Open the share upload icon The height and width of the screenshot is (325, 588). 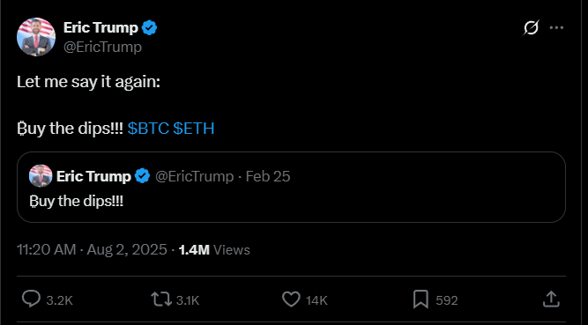point(551,299)
